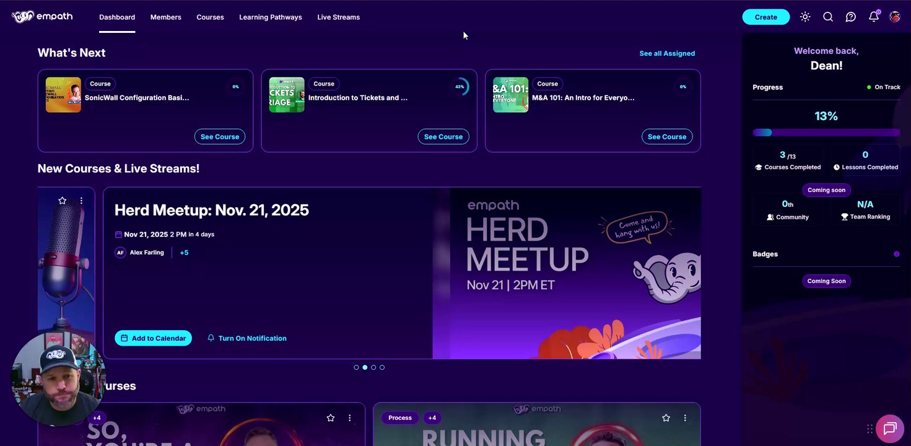The height and width of the screenshot is (446, 911).
Task: Open the Learning Pathways tab
Action: click(x=271, y=17)
